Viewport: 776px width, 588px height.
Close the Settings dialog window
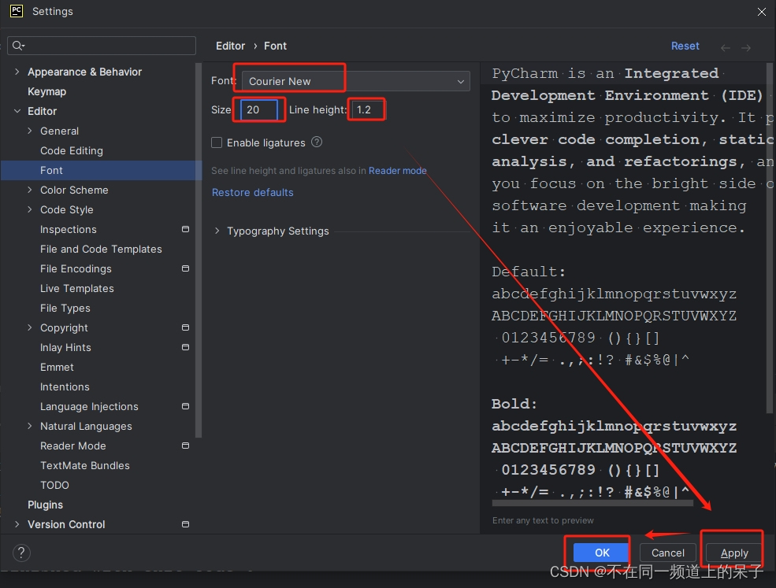(x=762, y=11)
